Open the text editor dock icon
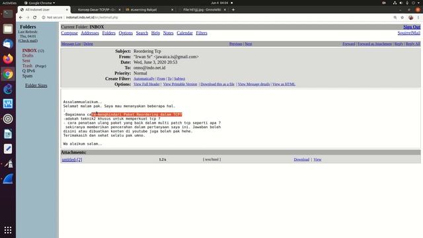The width and height of the screenshot is (423, 238). 8,149
